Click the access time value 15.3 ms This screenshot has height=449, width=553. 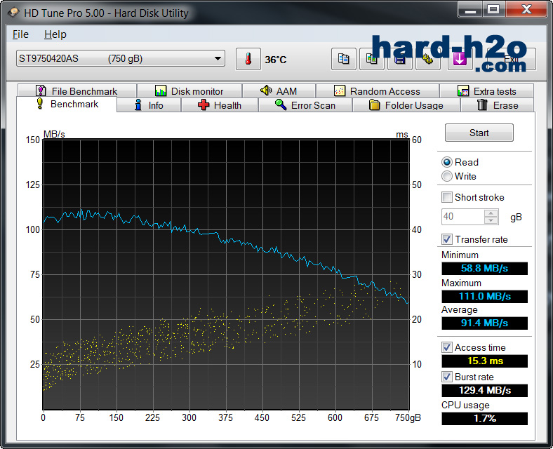click(485, 361)
